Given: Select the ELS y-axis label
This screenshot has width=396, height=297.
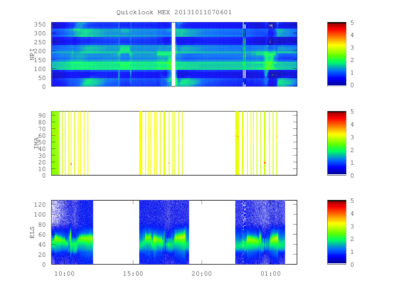Looking at the screenshot, I should (x=32, y=232).
